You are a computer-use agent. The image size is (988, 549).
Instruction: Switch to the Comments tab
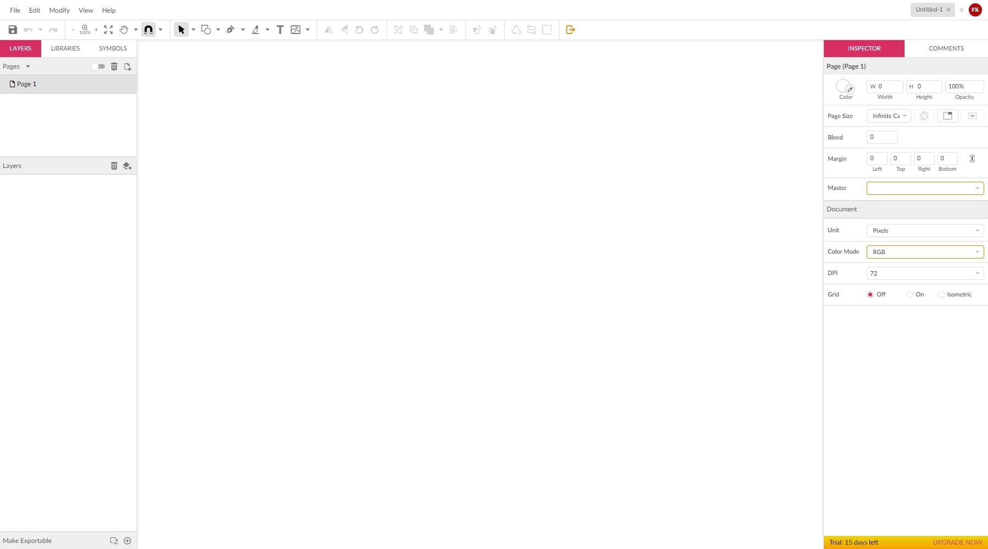(946, 48)
